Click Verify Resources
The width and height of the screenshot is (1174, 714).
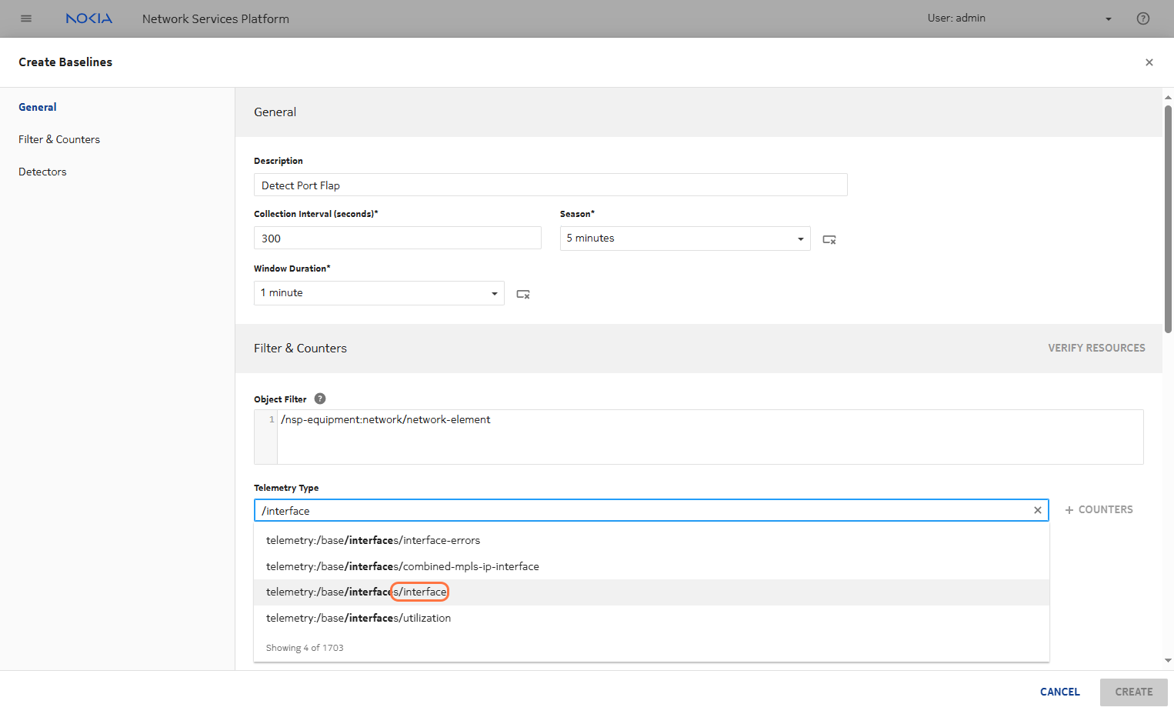[1096, 348]
